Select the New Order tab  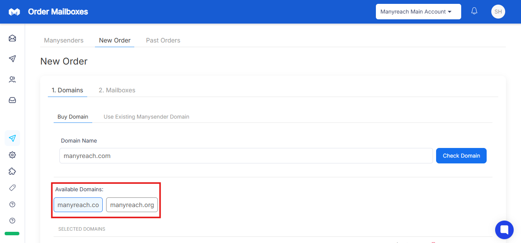point(115,40)
